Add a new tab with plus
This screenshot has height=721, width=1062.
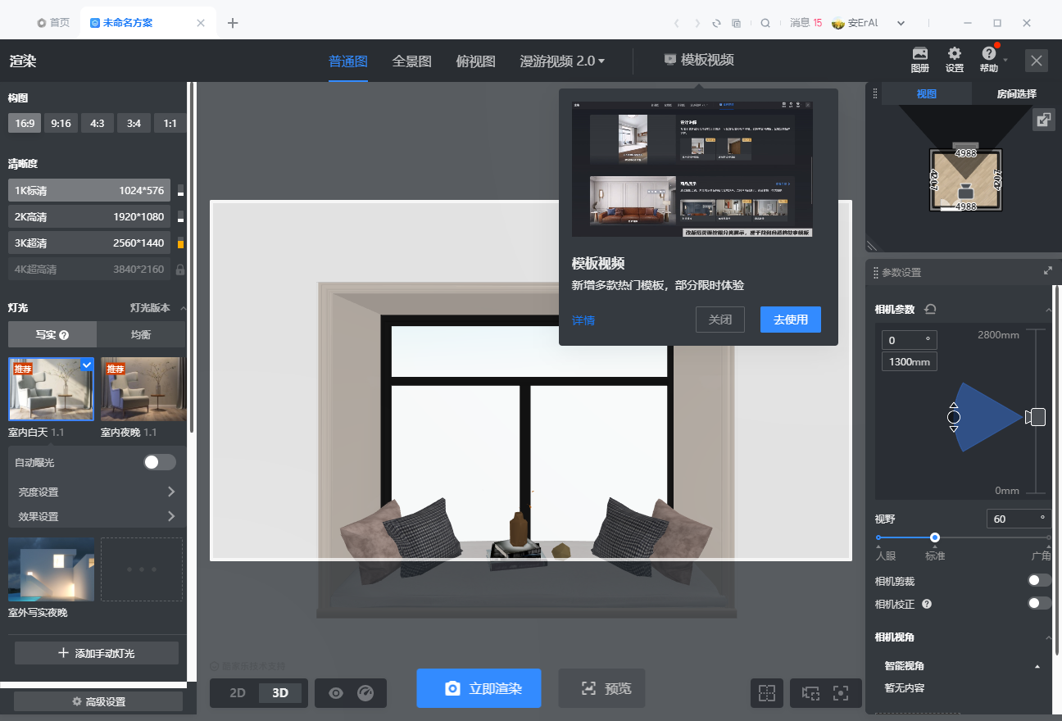point(233,23)
